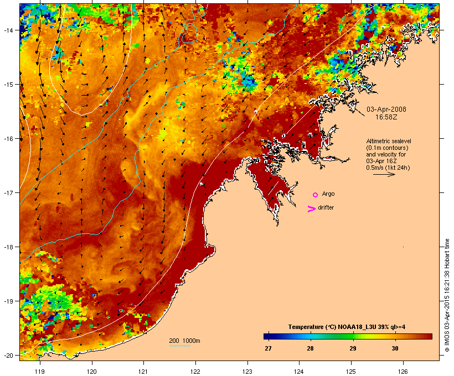This screenshot has width=454, height=376.
Task: Click the 'drifter' legend label
Action: 326,207
